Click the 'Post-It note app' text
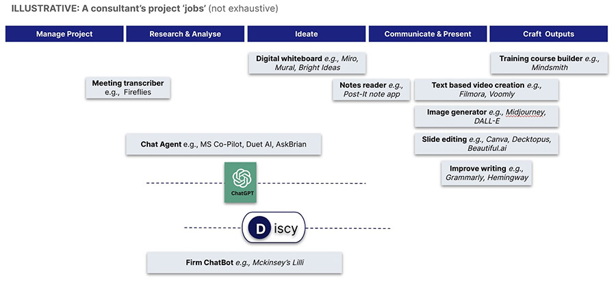Viewport: 616px width, 281px height. pos(372,94)
